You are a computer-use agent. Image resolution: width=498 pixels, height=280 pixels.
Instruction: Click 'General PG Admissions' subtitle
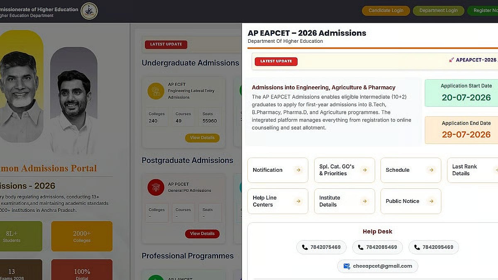coord(190,191)
